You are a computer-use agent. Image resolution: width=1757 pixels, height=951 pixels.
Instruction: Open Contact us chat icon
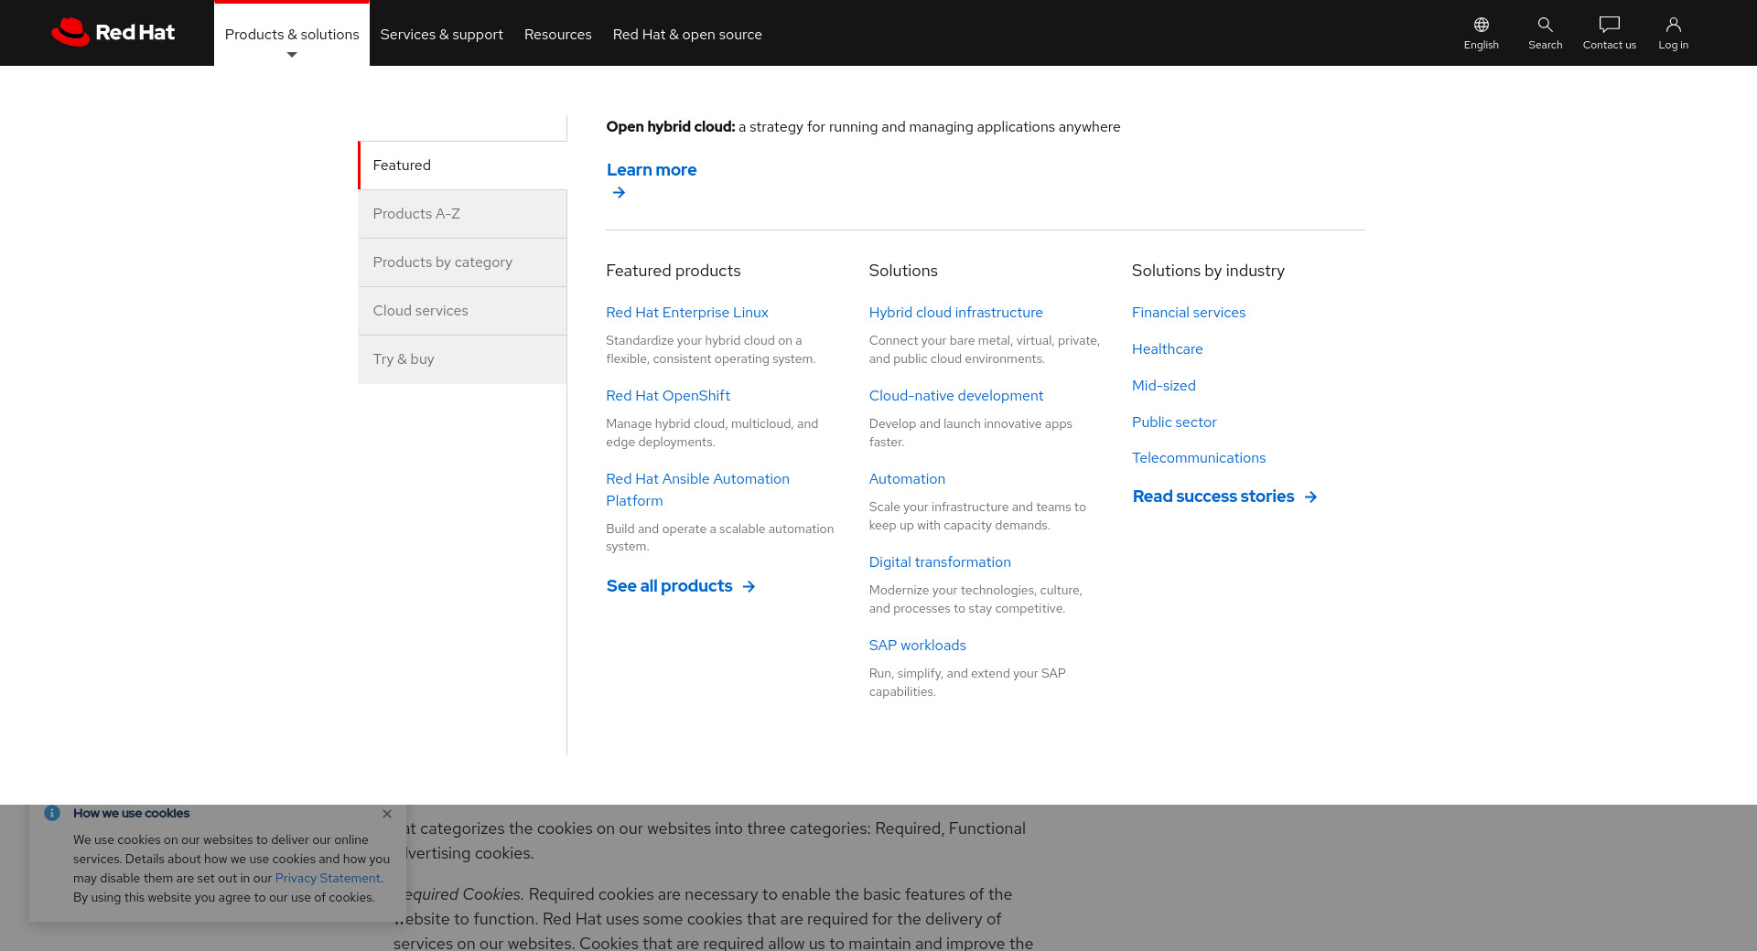point(1609,26)
